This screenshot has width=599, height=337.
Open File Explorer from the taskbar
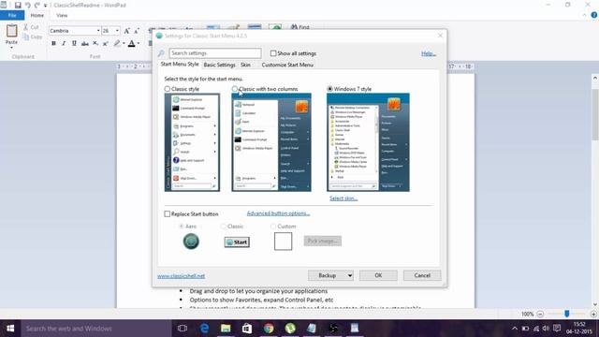click(226, 329)
